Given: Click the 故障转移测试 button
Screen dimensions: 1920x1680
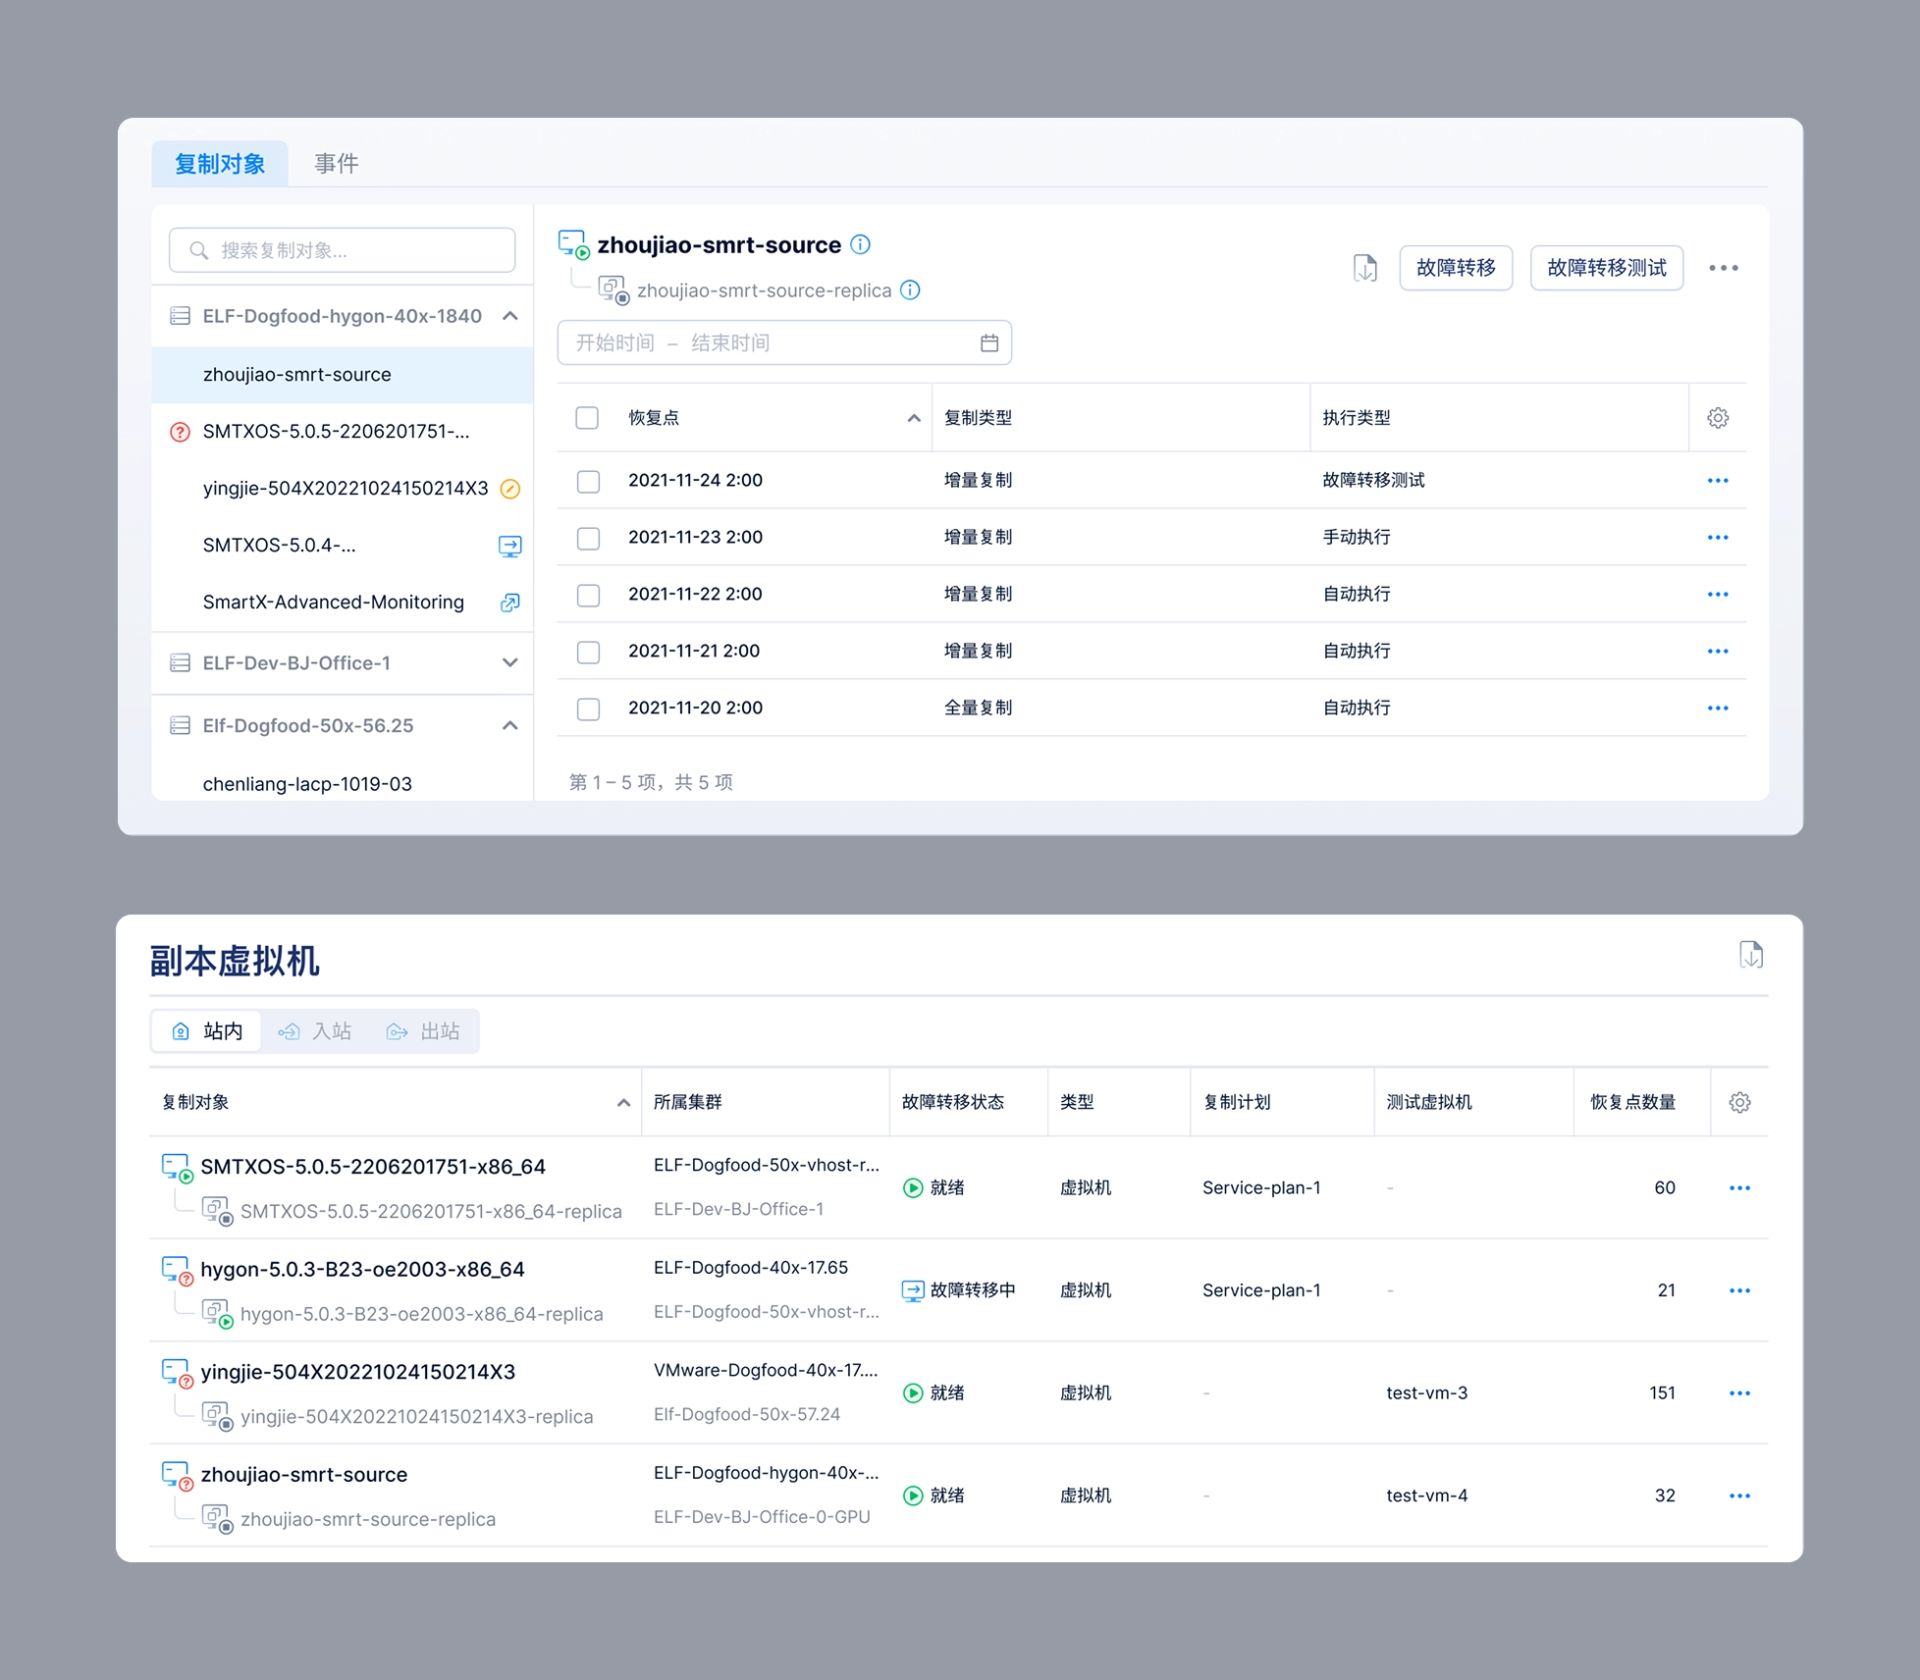Looking at the screenshot, I should click(1606, 268).
